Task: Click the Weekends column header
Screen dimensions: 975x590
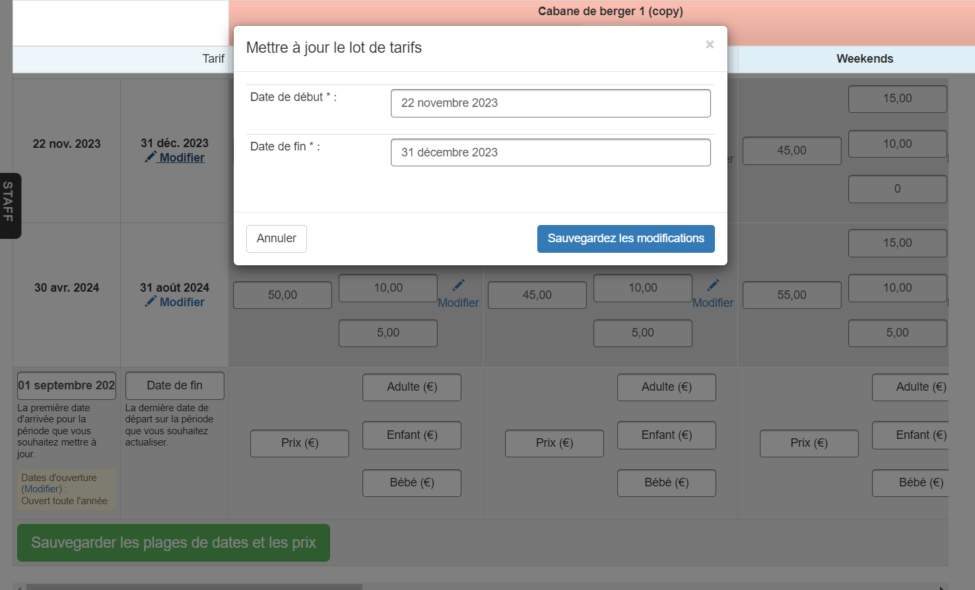Action: pos(865,59)
